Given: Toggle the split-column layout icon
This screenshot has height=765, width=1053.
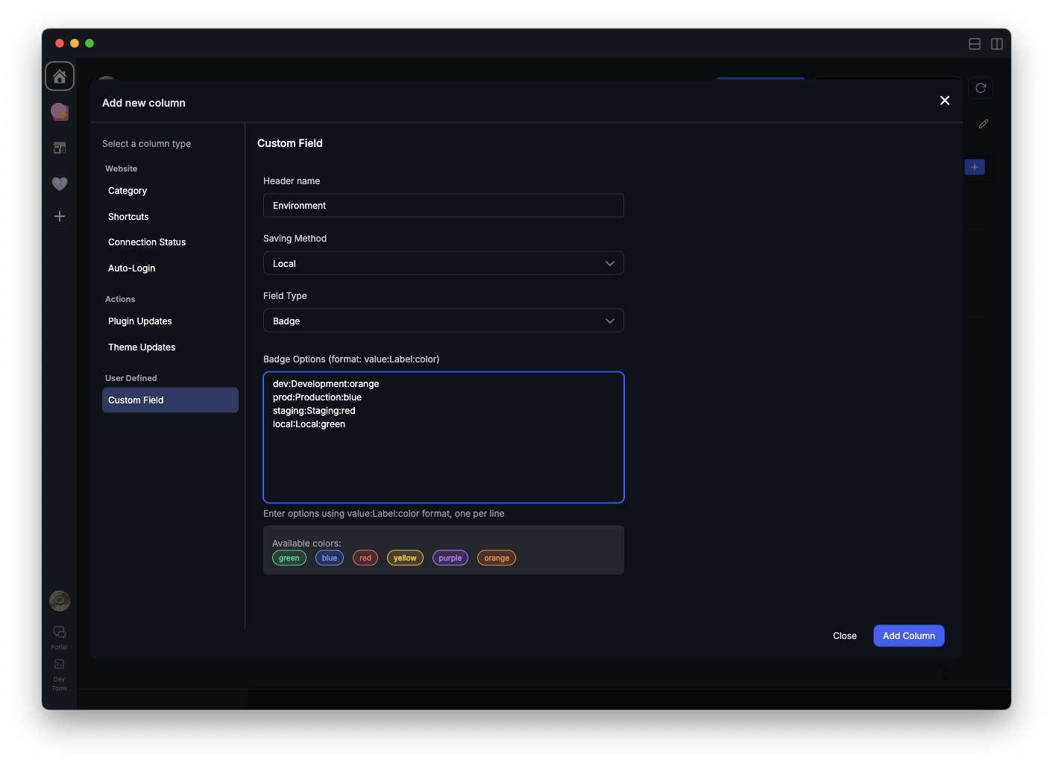Looking at the screenshot, I should pos(996,44).
